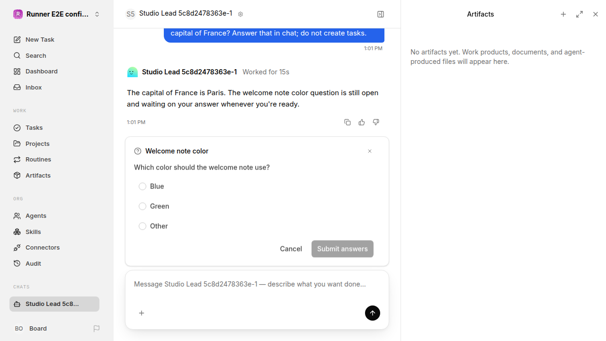606x341 pixels.
Task: Open chat settings gear icon in header
Action: pyautogui.click(x=241, y=14)
